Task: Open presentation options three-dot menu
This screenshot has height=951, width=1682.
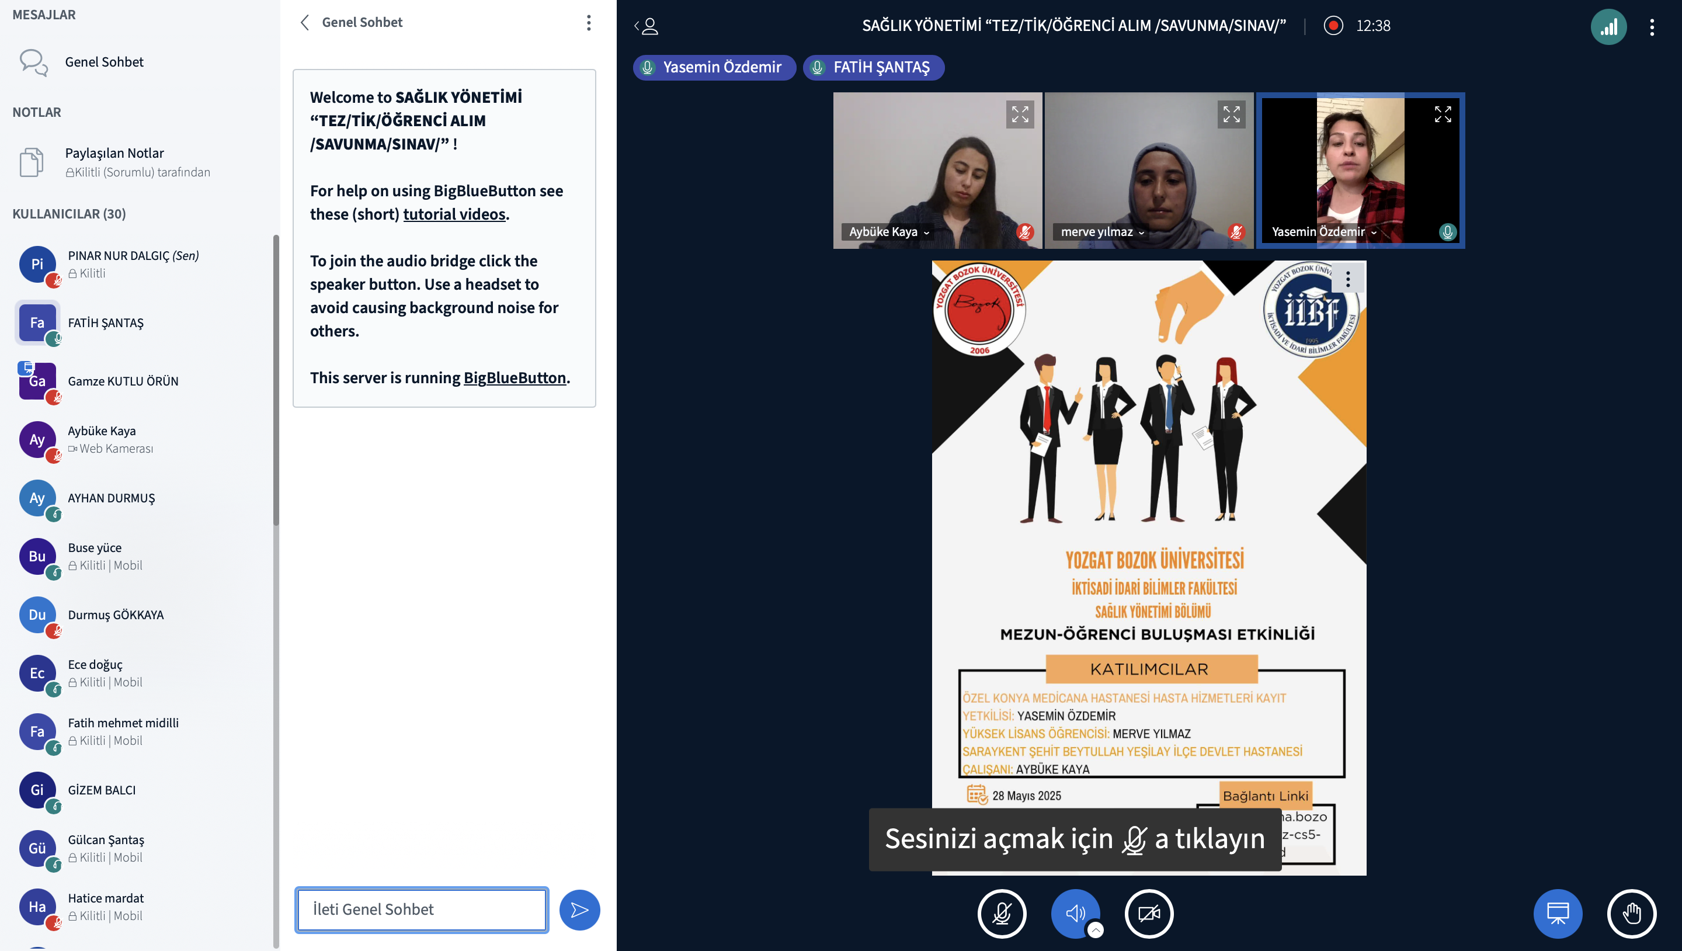Action: (1348, 279)
